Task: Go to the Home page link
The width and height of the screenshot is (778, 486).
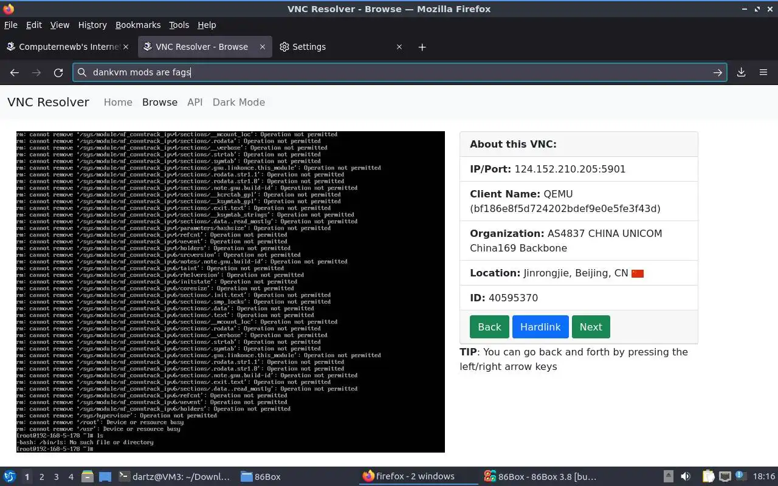Action: pos(118,102)
